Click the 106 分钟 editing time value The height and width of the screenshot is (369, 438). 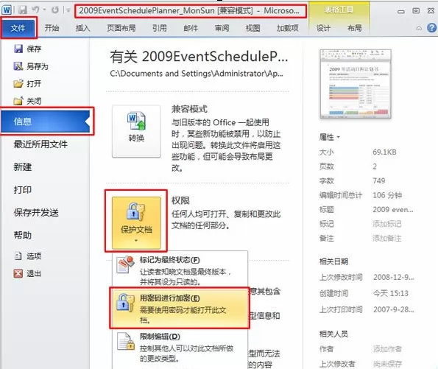387,195
